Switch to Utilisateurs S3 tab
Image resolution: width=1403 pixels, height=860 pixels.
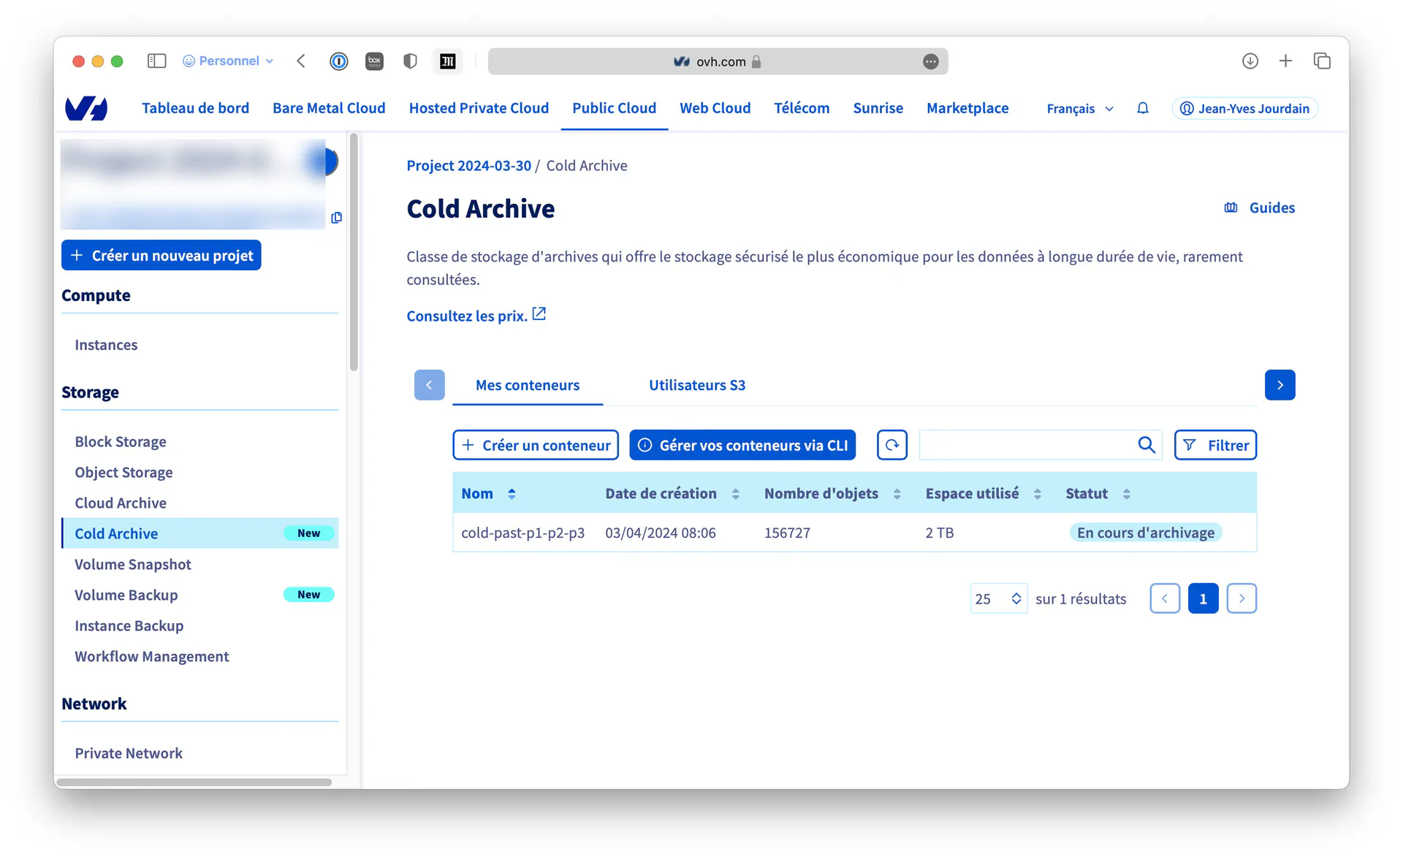tap(696, 385)
